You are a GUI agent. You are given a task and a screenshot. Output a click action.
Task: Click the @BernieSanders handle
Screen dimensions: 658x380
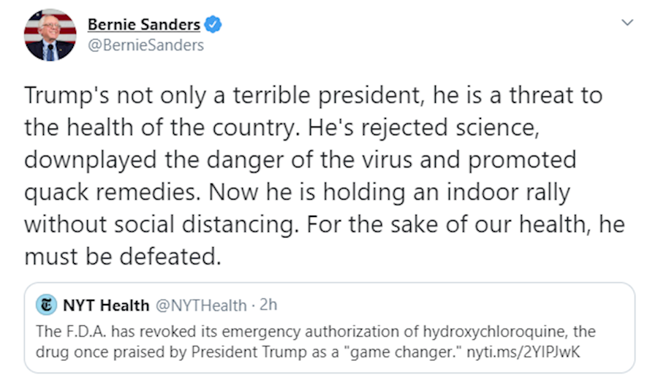145,45
